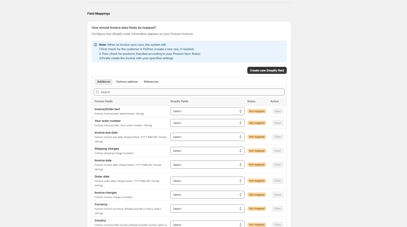The image size is (407, 227).
Task: Focus the Search field for mappings
Action: coord(189,92)
